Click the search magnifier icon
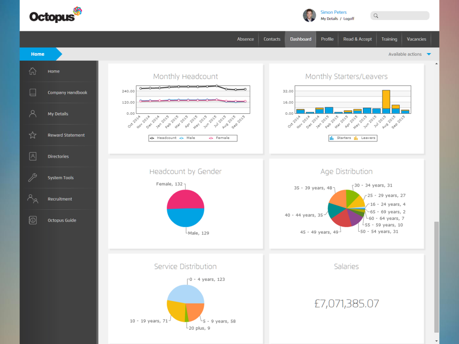Screen dimensions: 459x344 point(376,16)
